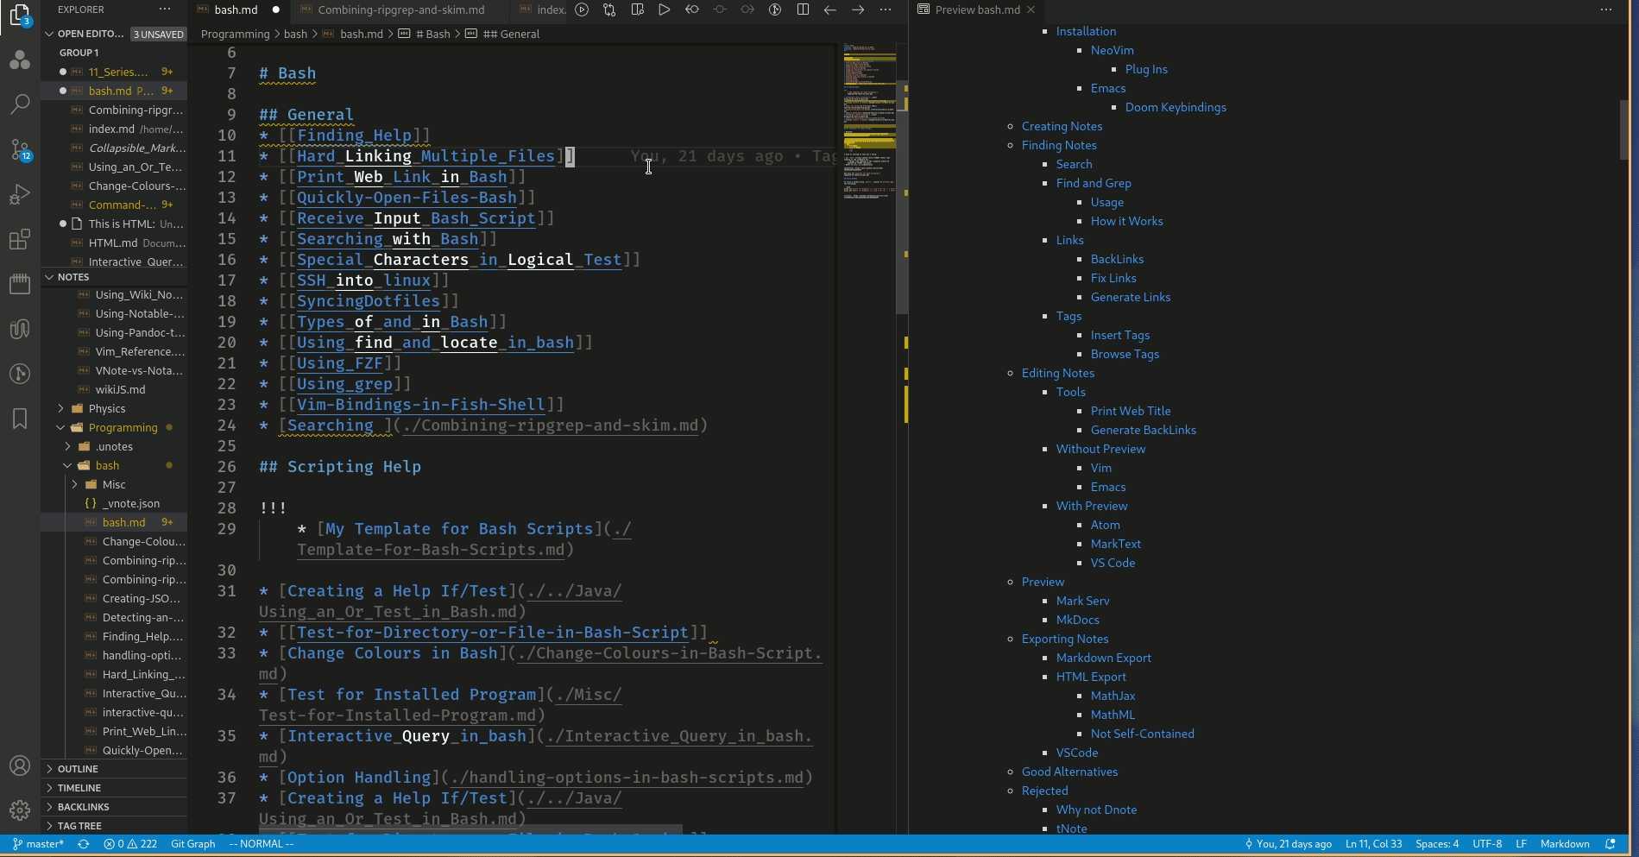Change language mode Markdown in status bar
The height and width of the screenshot is (857, 1639).
pyautogui.click(x=1564, y=844)
